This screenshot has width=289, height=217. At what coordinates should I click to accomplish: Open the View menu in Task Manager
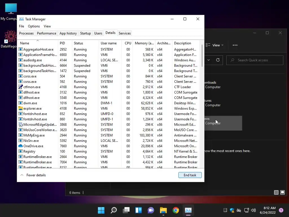coord(47,26)
